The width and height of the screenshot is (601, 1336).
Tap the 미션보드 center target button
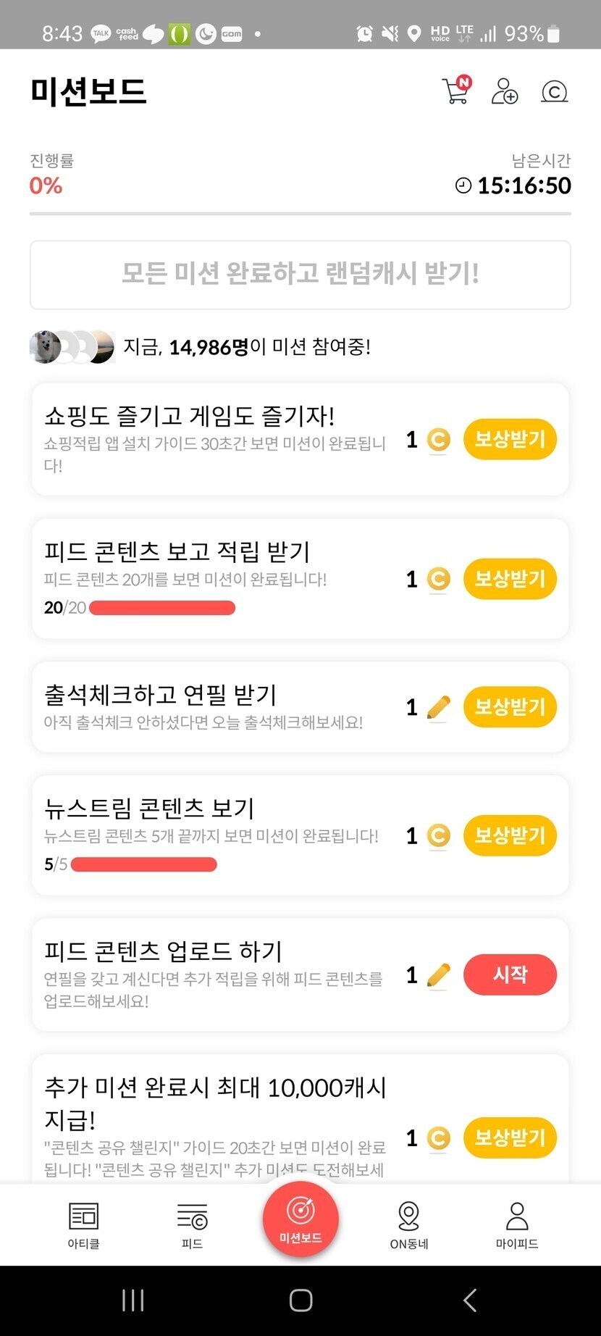(300, 1218)
